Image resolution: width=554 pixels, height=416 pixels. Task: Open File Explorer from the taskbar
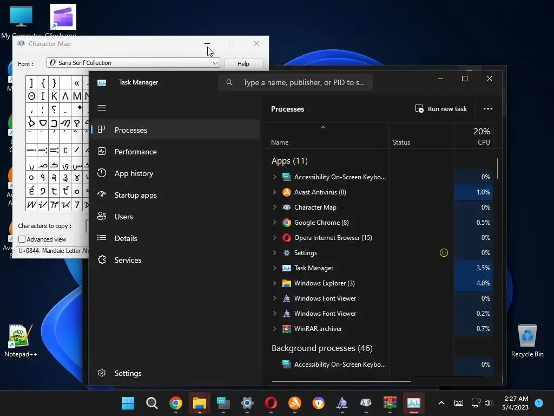point(199,403)
